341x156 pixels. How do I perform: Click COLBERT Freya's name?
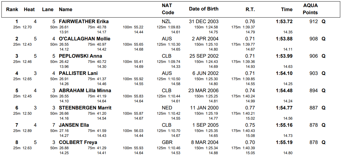[78, 142]
